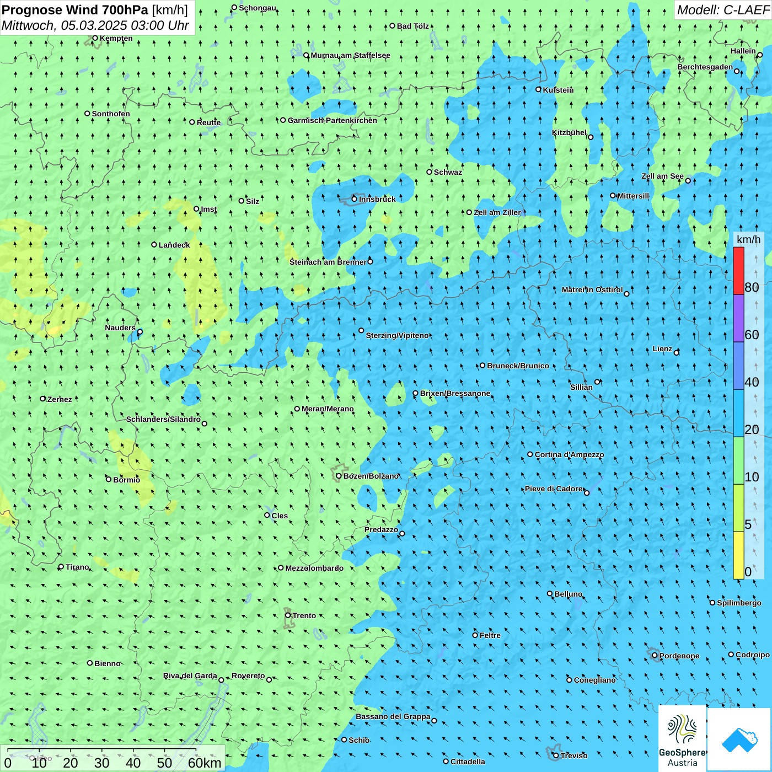Click the Riva del Garda label
Screen dimensions: 772x772
pos(190,675)
